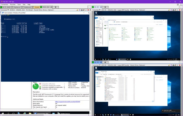Image resolution: width=183 pixels, height=116 pixels.
Task: Open the Tools menu
Action: (x=19, y=4)
